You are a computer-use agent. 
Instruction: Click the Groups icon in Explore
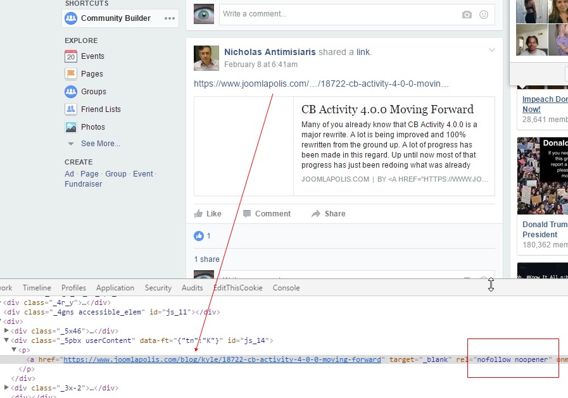71,92
